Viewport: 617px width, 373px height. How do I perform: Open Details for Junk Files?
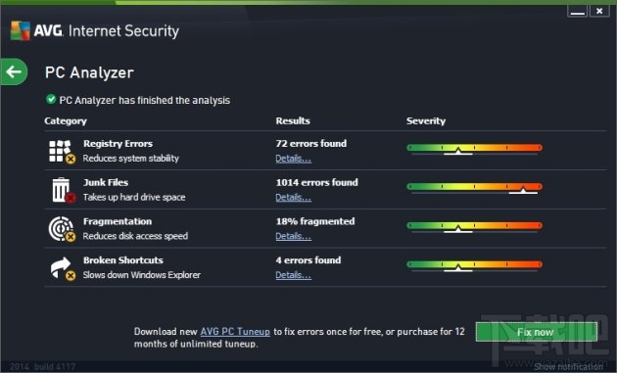tap(293, 198)
